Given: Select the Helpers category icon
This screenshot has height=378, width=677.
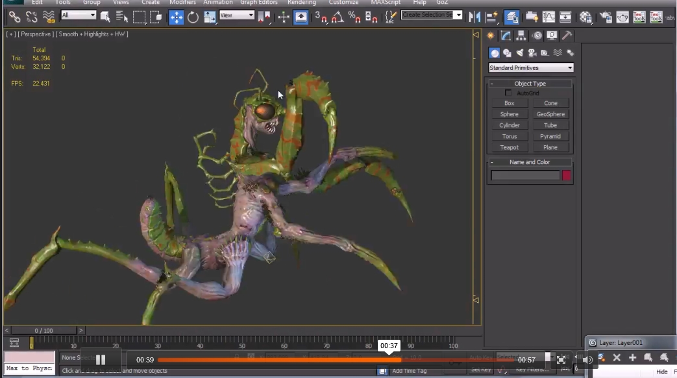Looking at the screenshot, I should point(545,53).
